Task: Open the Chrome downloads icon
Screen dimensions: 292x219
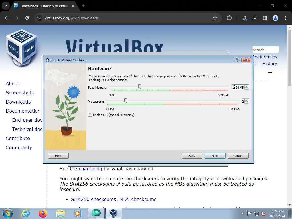Action: click(x=255, y=18)
